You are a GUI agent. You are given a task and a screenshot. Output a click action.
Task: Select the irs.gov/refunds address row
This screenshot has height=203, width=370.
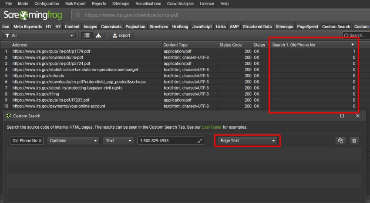(x=38, y=76)
